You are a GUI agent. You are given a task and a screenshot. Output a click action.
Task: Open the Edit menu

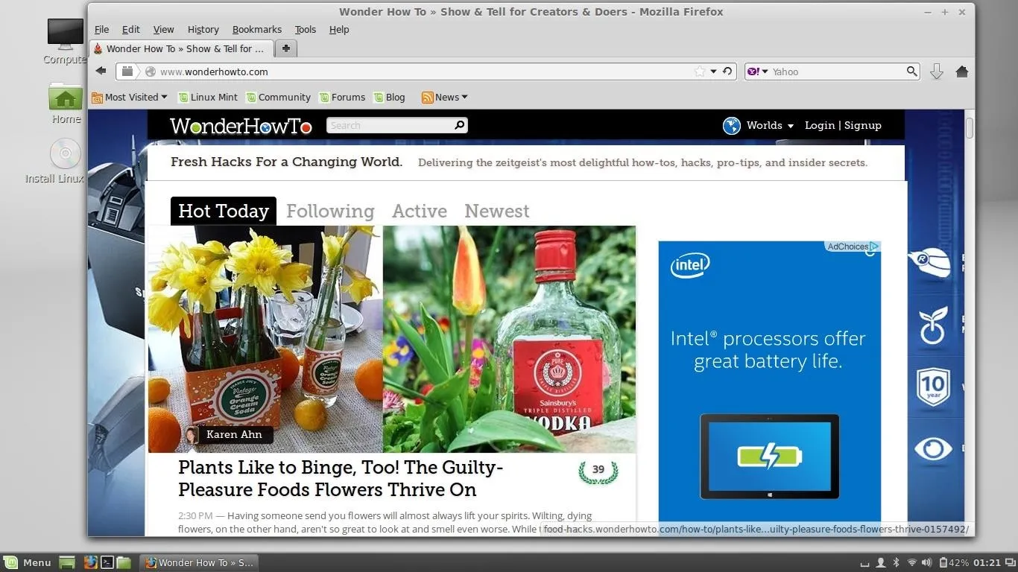click(x=131, y=30)
